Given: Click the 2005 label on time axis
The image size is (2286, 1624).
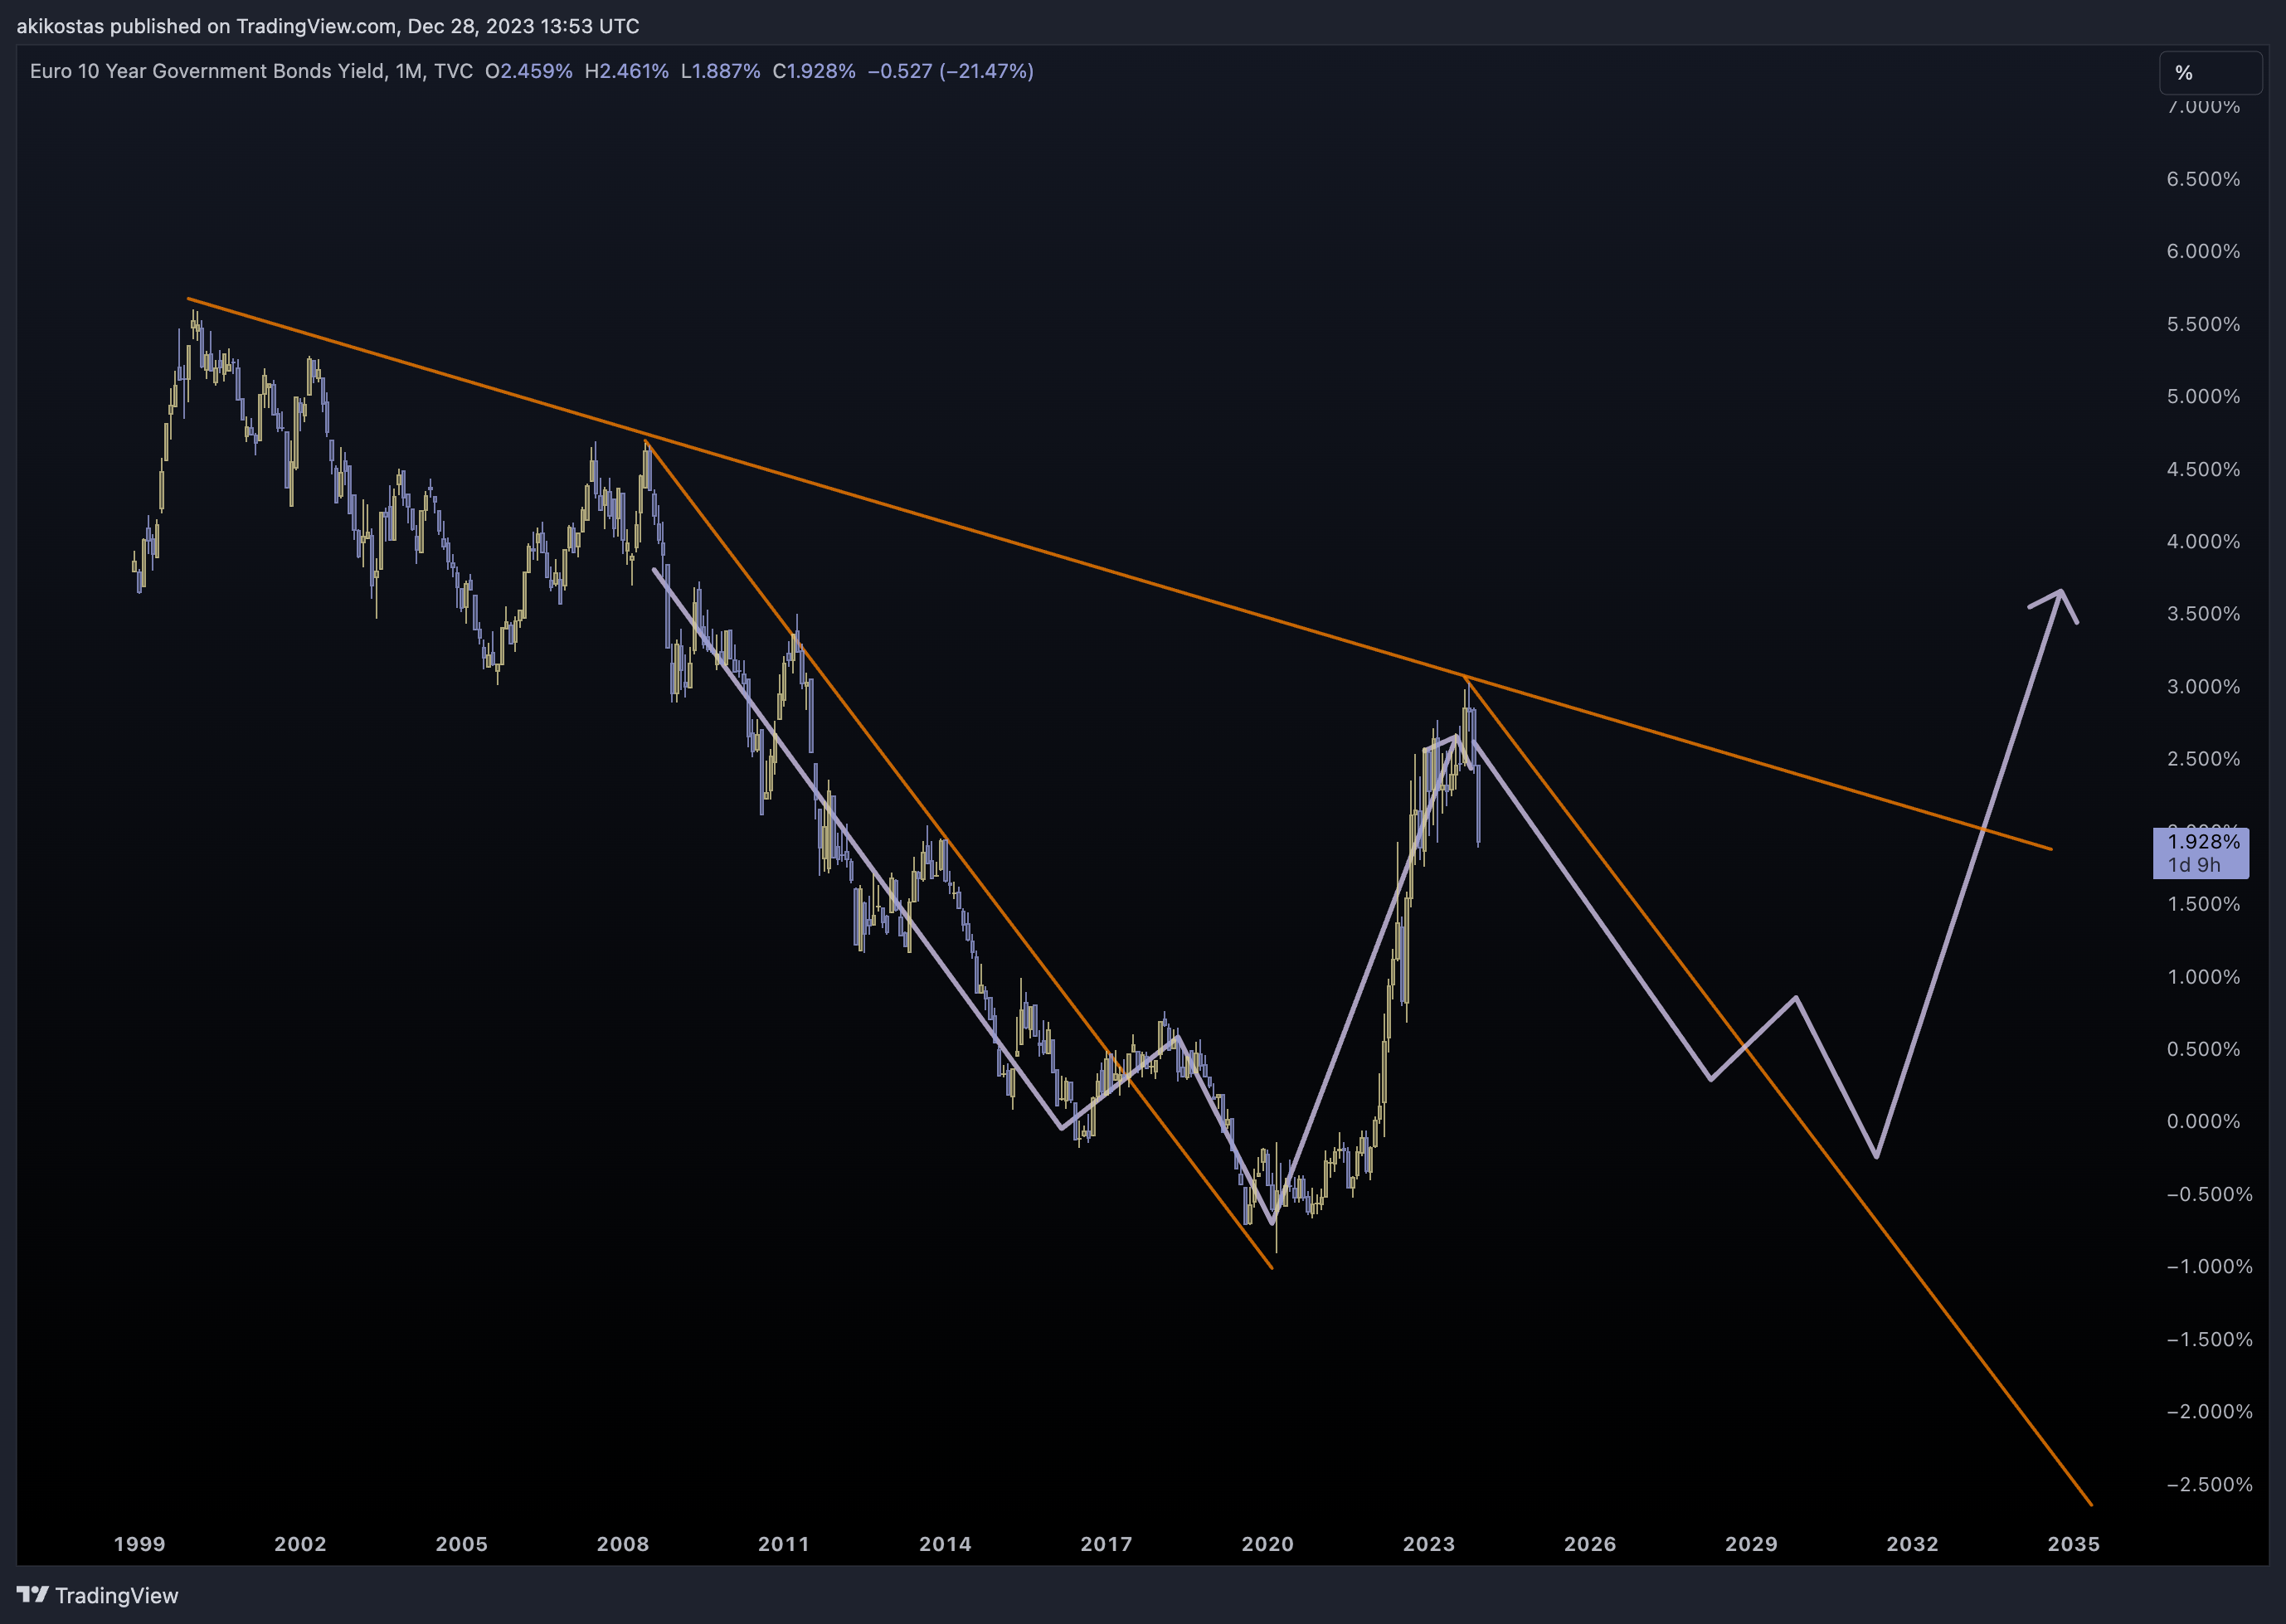Looking at the screenshot, I should pyautogui.click(x=462, y=1544).
